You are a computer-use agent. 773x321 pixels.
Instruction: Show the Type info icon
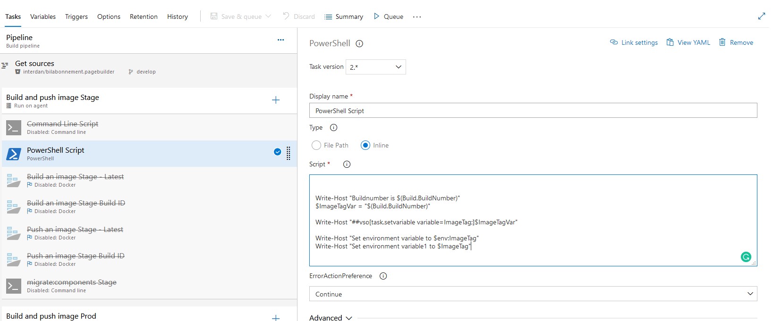[x=333, y=128]
